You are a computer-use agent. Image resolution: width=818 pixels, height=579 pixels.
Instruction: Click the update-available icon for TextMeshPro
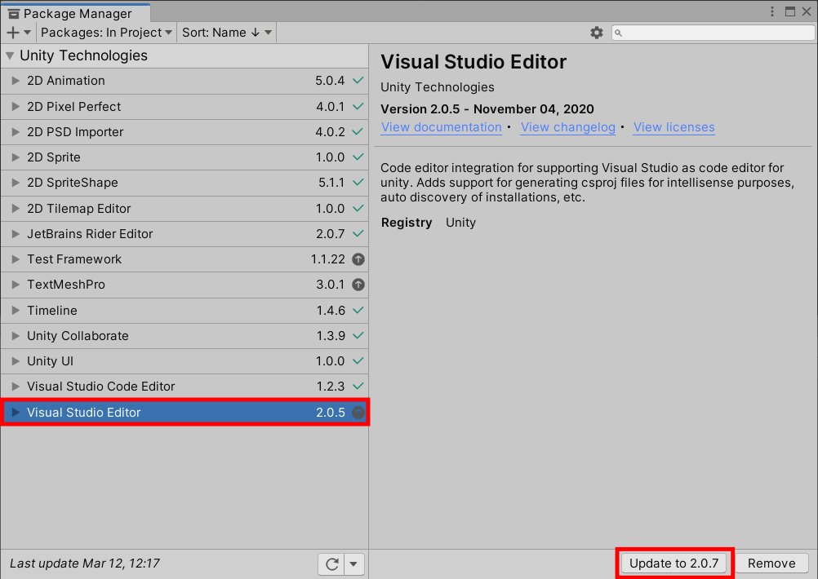tap(358, 285)
